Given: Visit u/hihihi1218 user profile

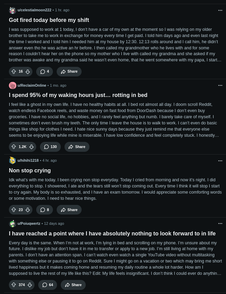Looking at the screenshot, I should click(x=28, y=160).
